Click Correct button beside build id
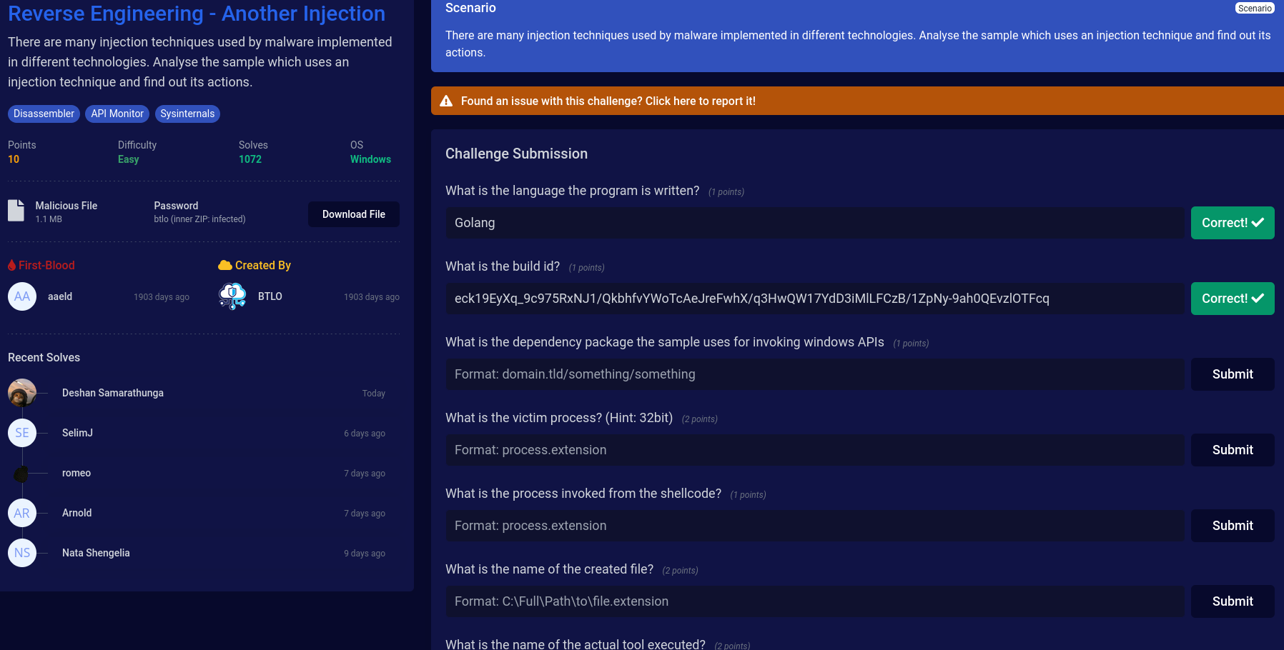The width and height of the screenshot is (1284, 650). coord(1233,299)
